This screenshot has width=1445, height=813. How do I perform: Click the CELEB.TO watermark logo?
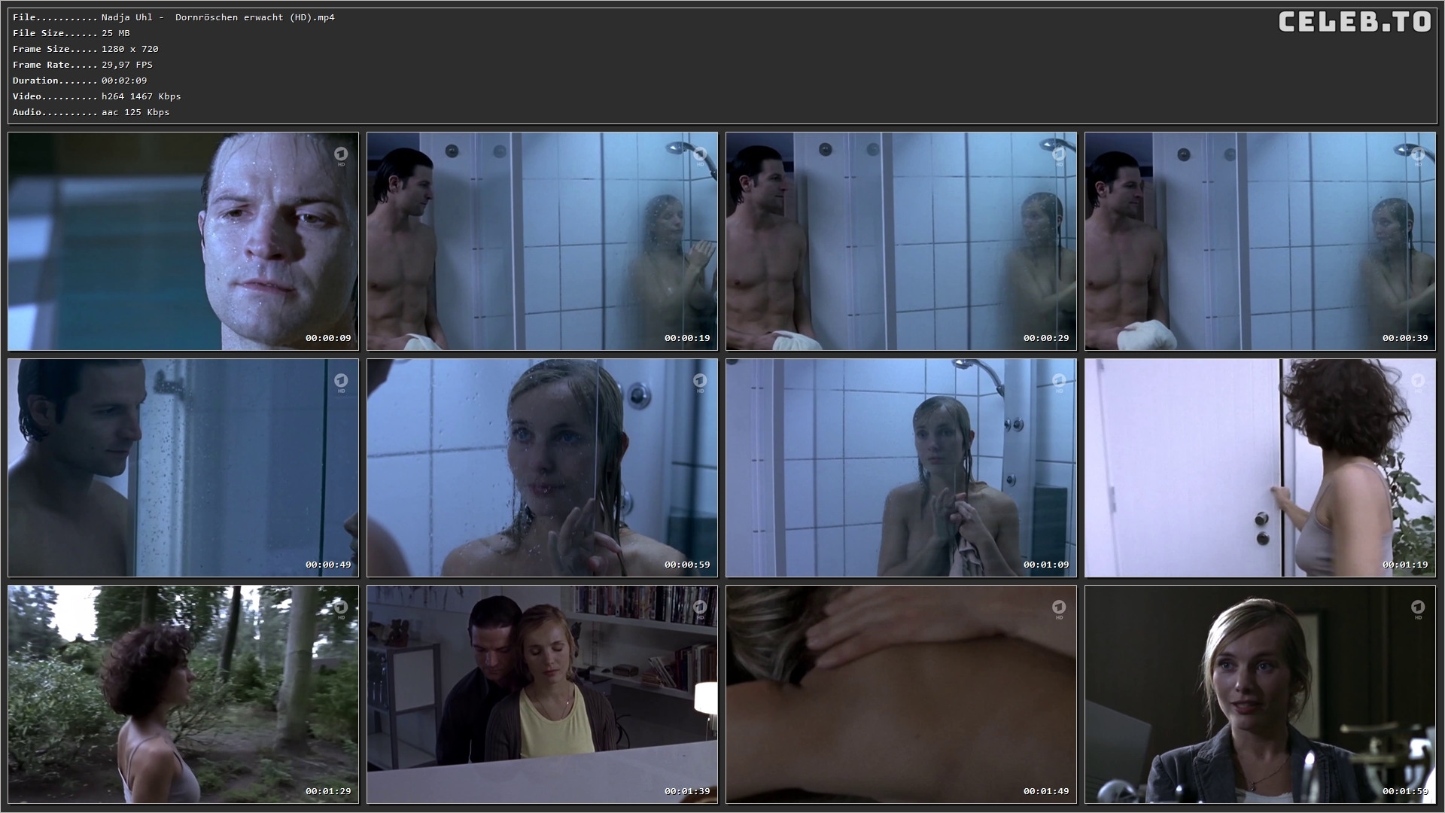coord(1355,22)
